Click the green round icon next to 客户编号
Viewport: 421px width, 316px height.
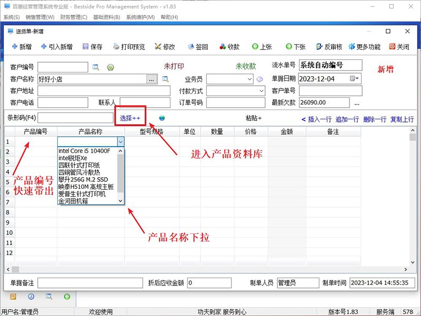point(111,67)
